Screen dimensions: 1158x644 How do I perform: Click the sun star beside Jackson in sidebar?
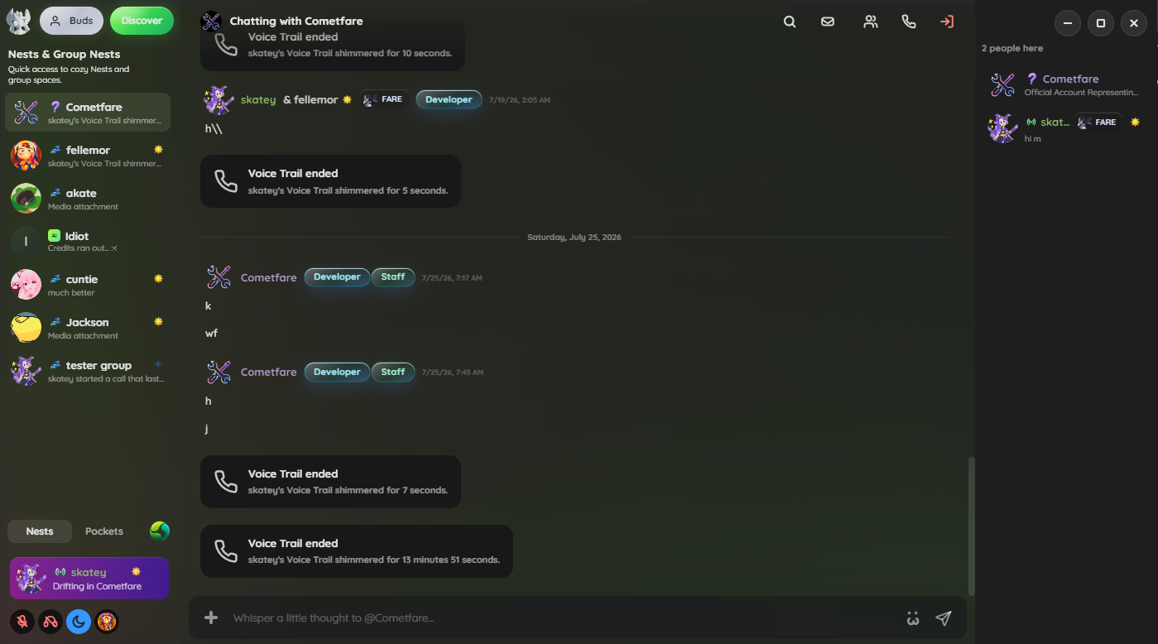[158, 322]
